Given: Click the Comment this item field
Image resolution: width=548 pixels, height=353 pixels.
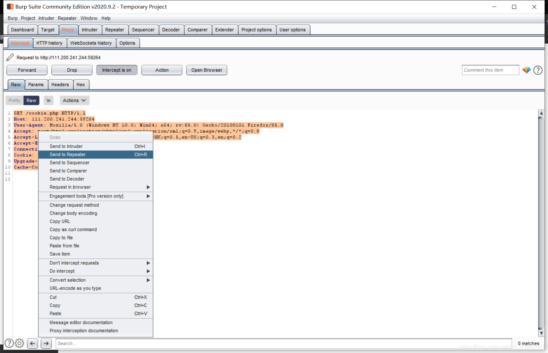Looking at the screenshot, I should click(490, 70).
